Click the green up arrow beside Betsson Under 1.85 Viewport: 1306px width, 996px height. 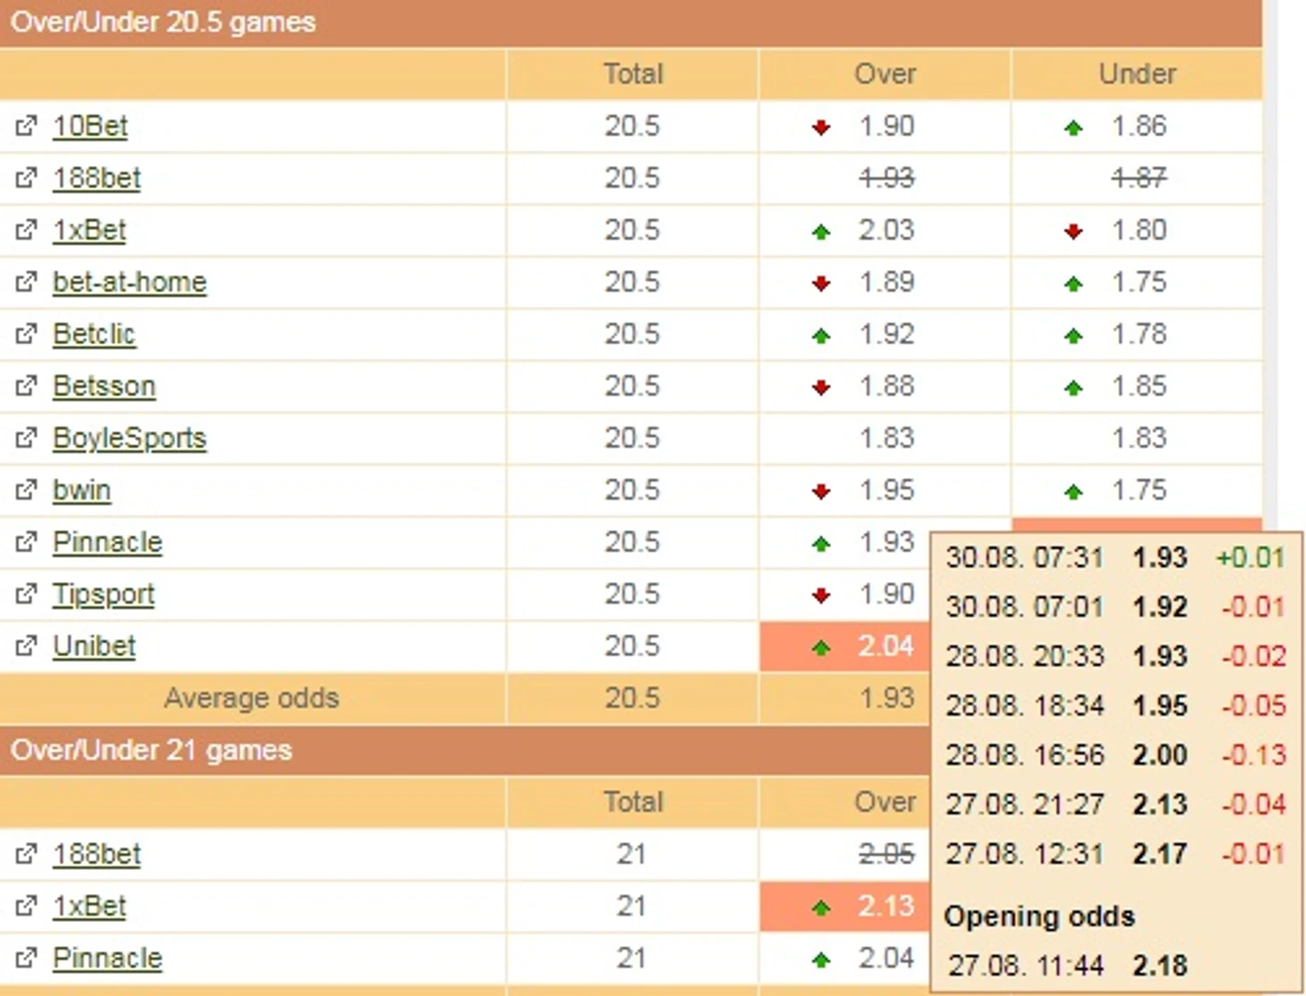point(1073,387)
